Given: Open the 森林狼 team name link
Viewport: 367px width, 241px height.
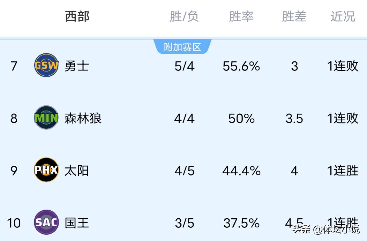Looking at the screenshot, I should 83,118.
